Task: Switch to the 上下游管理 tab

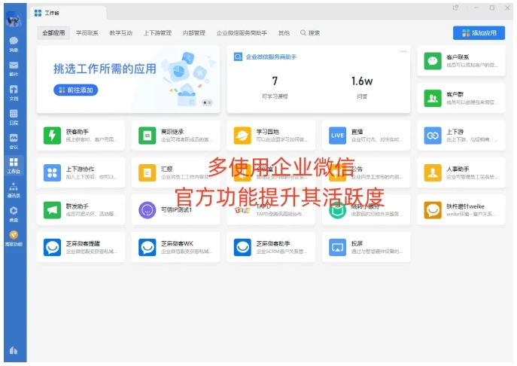Action: (157, 33)
